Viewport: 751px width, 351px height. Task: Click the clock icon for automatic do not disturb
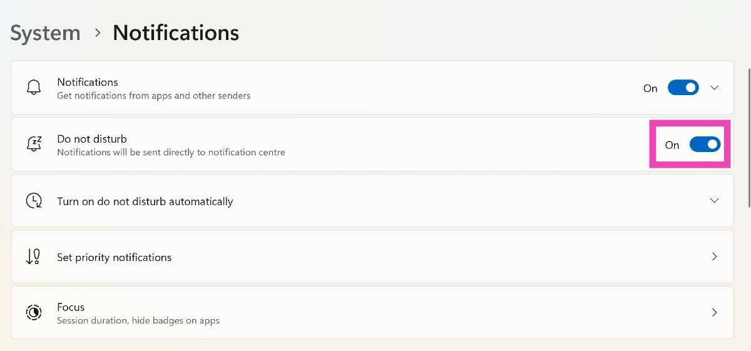pyautogui.click(x=34, y=201)
